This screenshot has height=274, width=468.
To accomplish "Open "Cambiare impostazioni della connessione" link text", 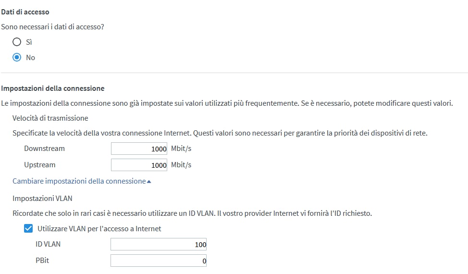I will (79, 181).
